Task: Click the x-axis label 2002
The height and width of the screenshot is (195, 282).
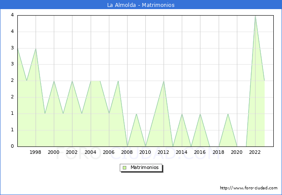Action: [72, 152]
